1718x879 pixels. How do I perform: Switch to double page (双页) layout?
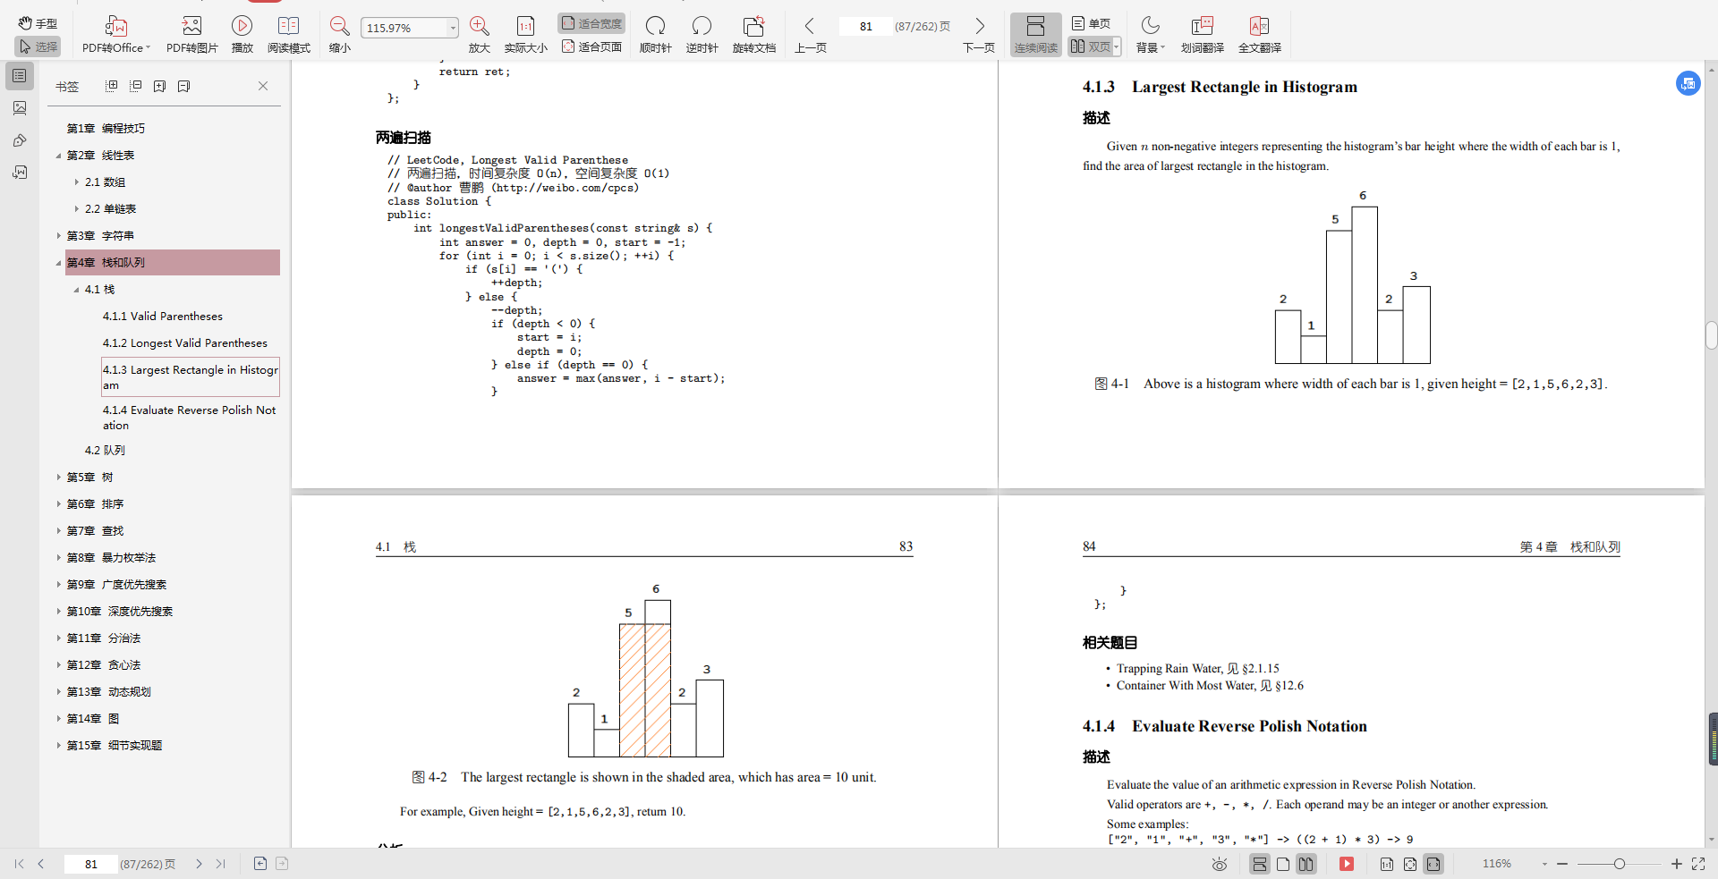(1090, 46)
